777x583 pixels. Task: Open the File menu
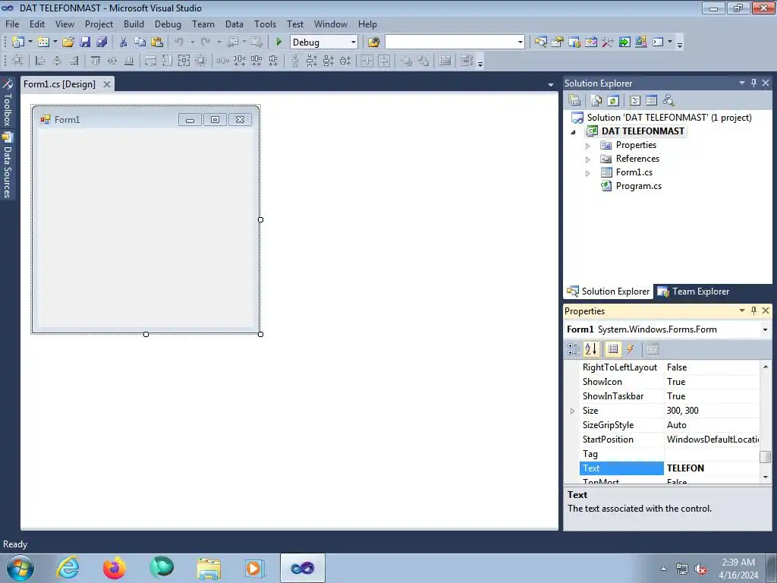tap(12, 24)
